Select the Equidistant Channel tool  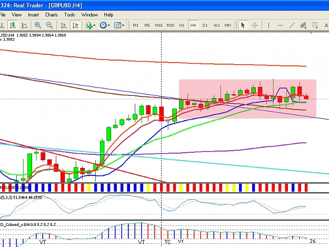click(303, 25)
